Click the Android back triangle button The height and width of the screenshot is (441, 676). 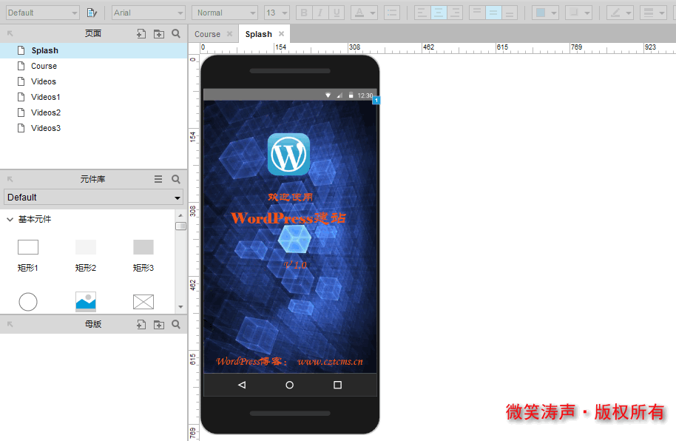point(241,385)
